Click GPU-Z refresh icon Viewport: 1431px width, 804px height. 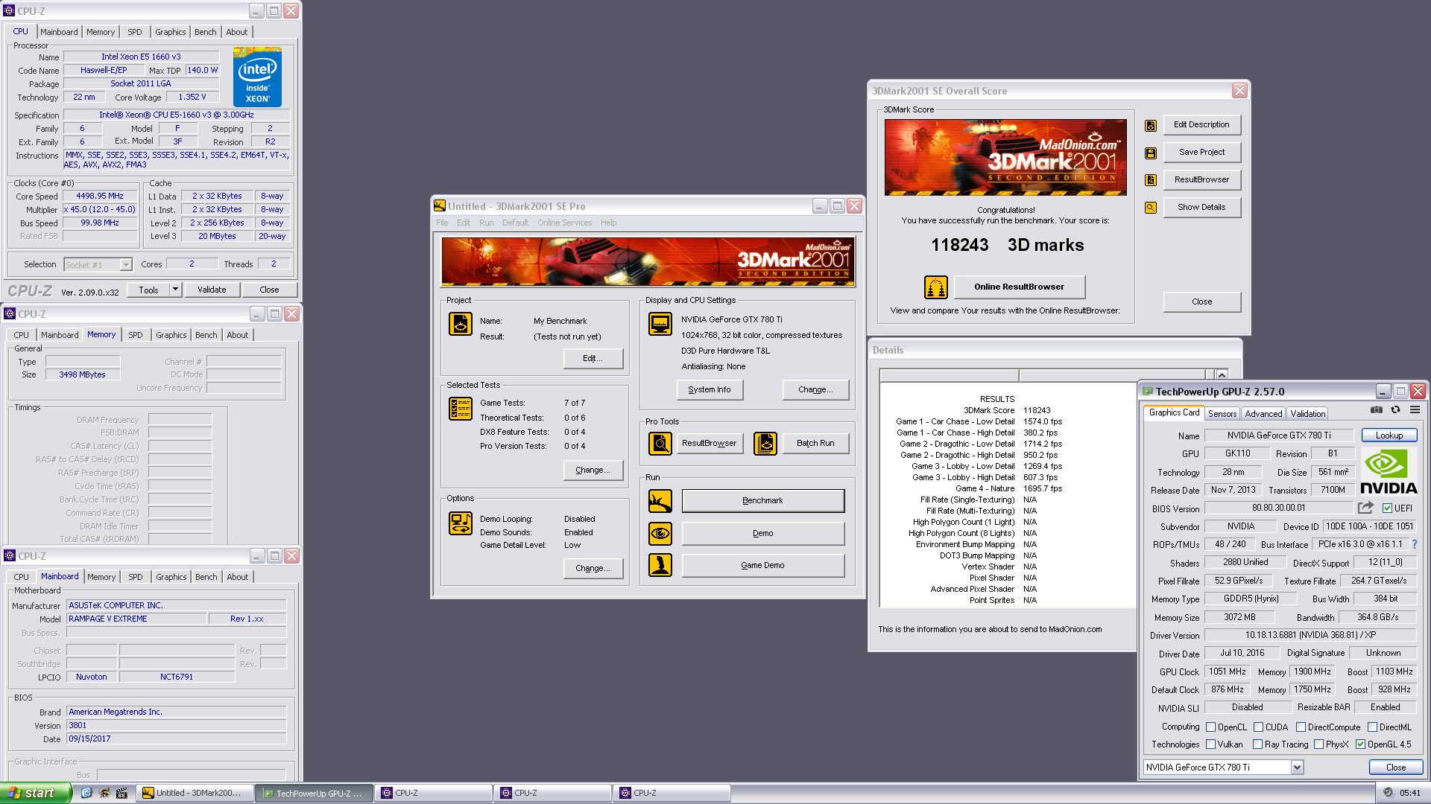[x=1395, y=410]
